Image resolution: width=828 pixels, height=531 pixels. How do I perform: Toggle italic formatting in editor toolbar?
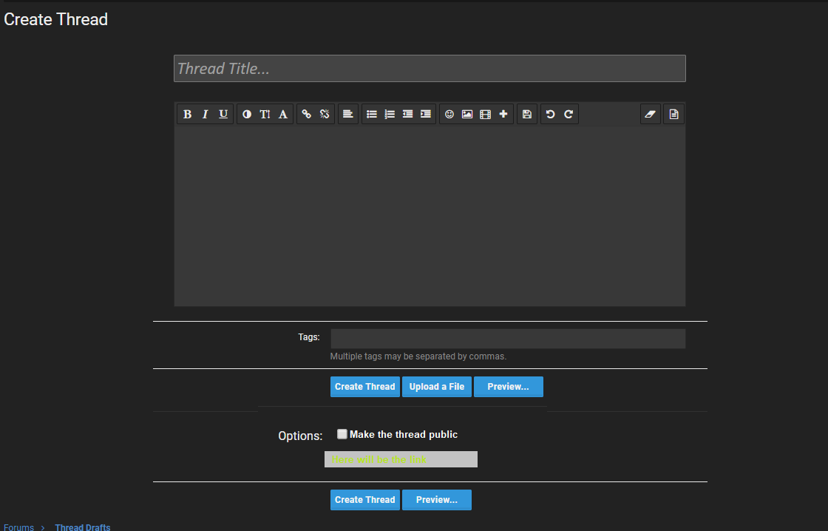(205, 114)
